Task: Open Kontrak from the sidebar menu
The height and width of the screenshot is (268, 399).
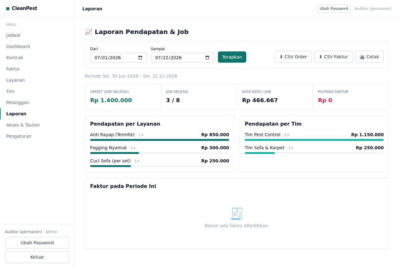Action: tap(37, 58)
